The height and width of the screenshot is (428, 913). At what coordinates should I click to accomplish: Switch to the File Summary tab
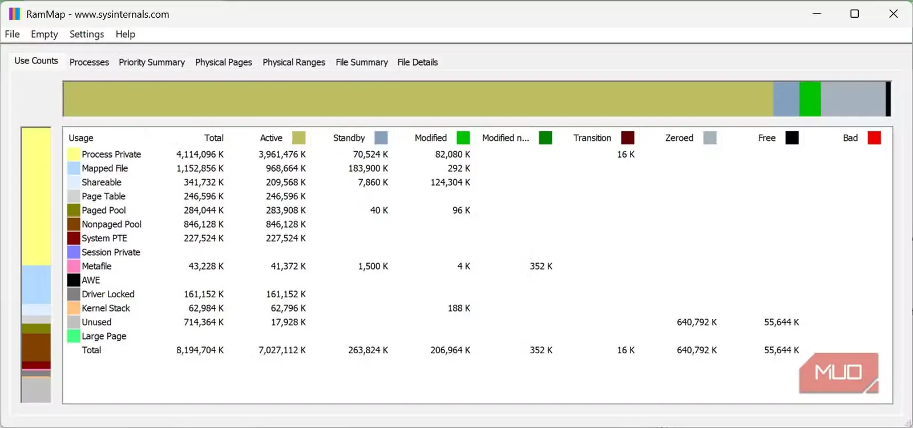(362, 62)
